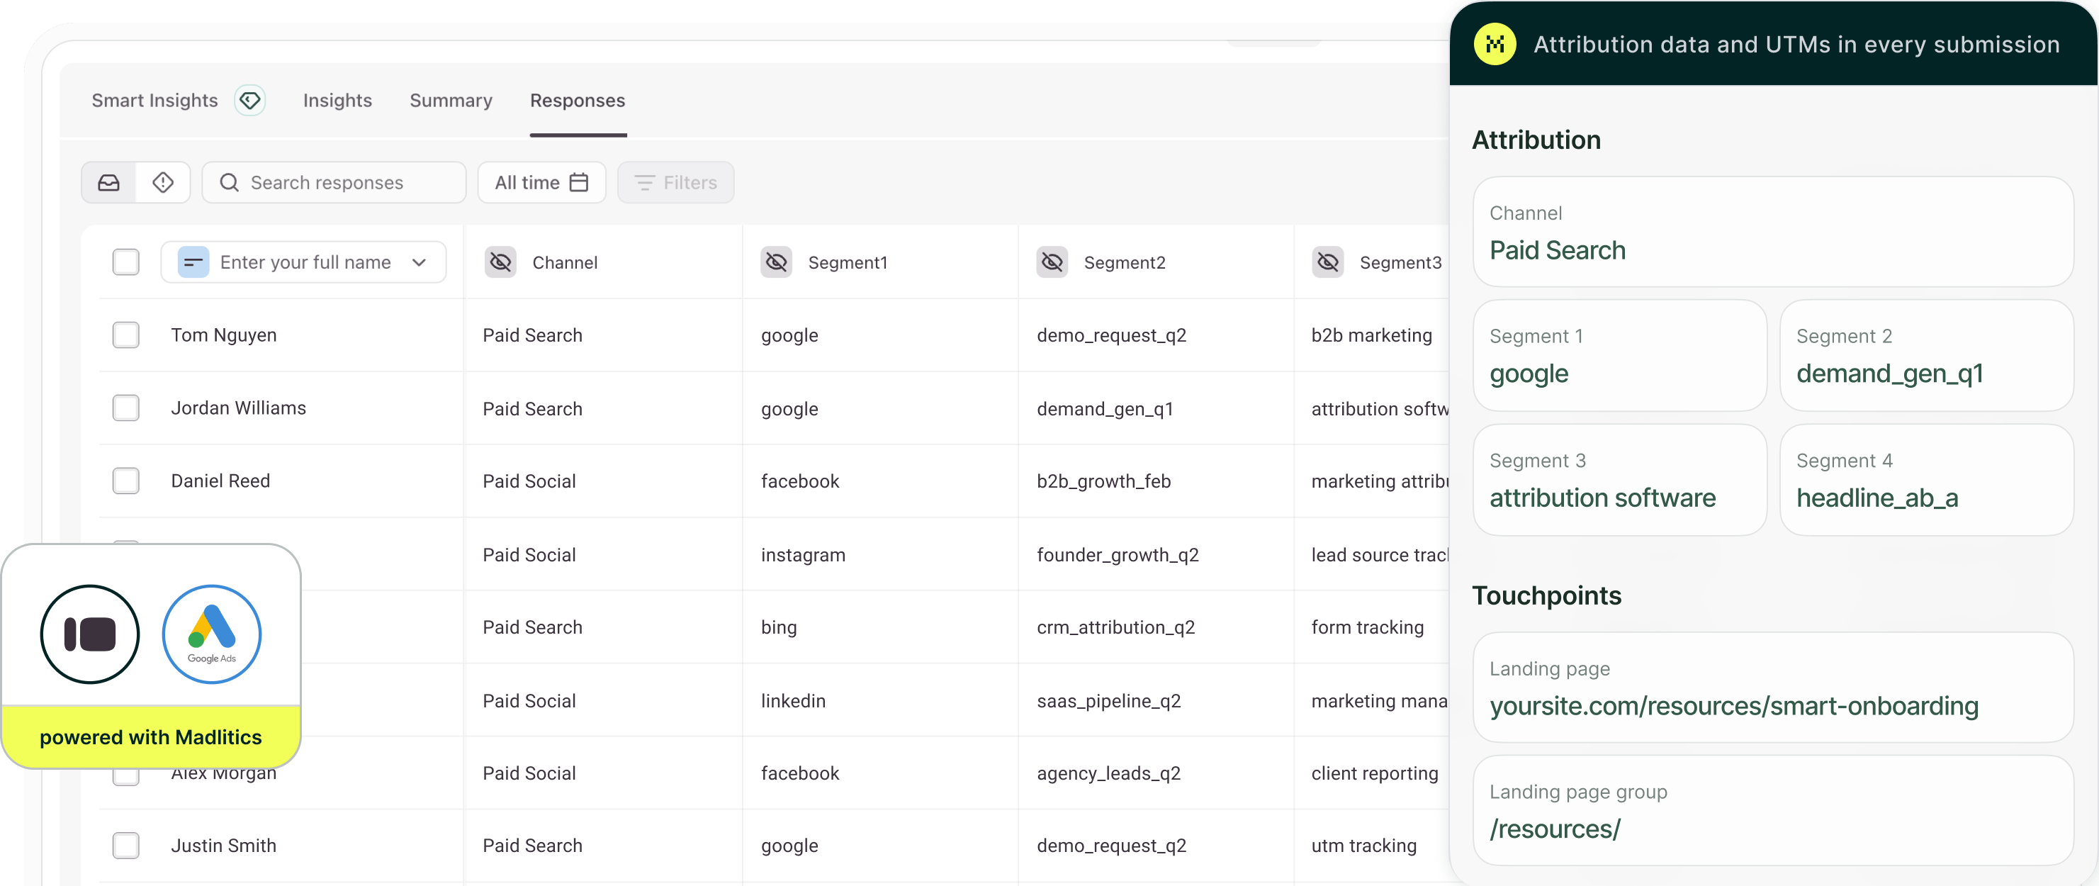This screenshot has width=2099, height=886.
Task: Click the calendar icon beside All time
Action: (580, 183)
